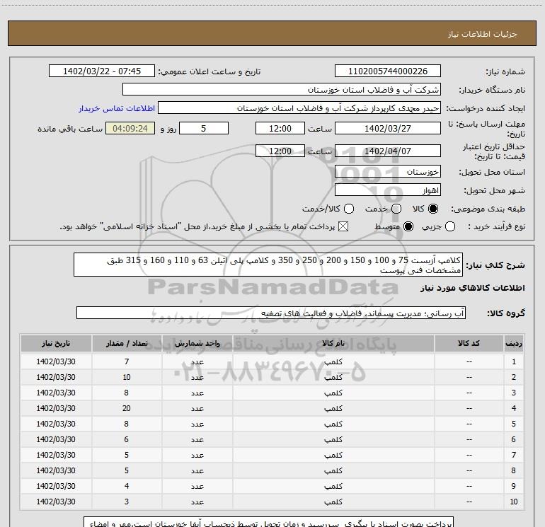The image size is (545, 527).
Task: Click the delivery province field خوزستان
Action: click(388, 171)
